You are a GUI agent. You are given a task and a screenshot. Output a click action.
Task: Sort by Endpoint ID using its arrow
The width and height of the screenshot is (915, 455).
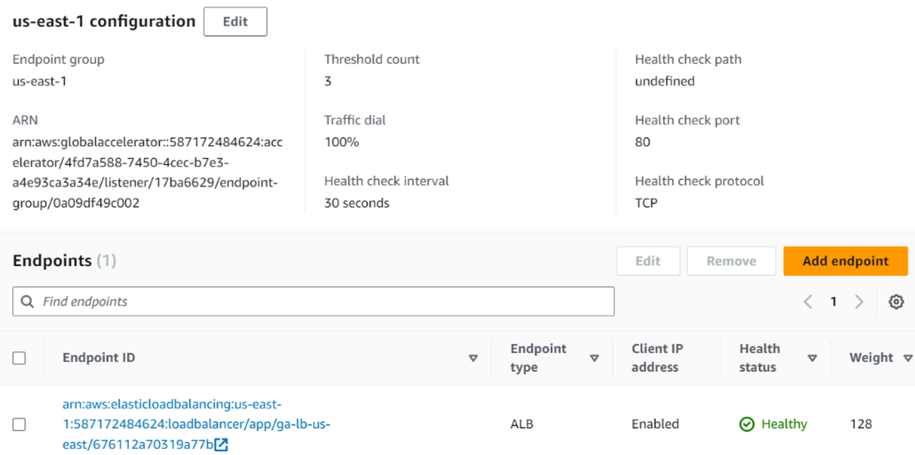click(x=473, y=358)
